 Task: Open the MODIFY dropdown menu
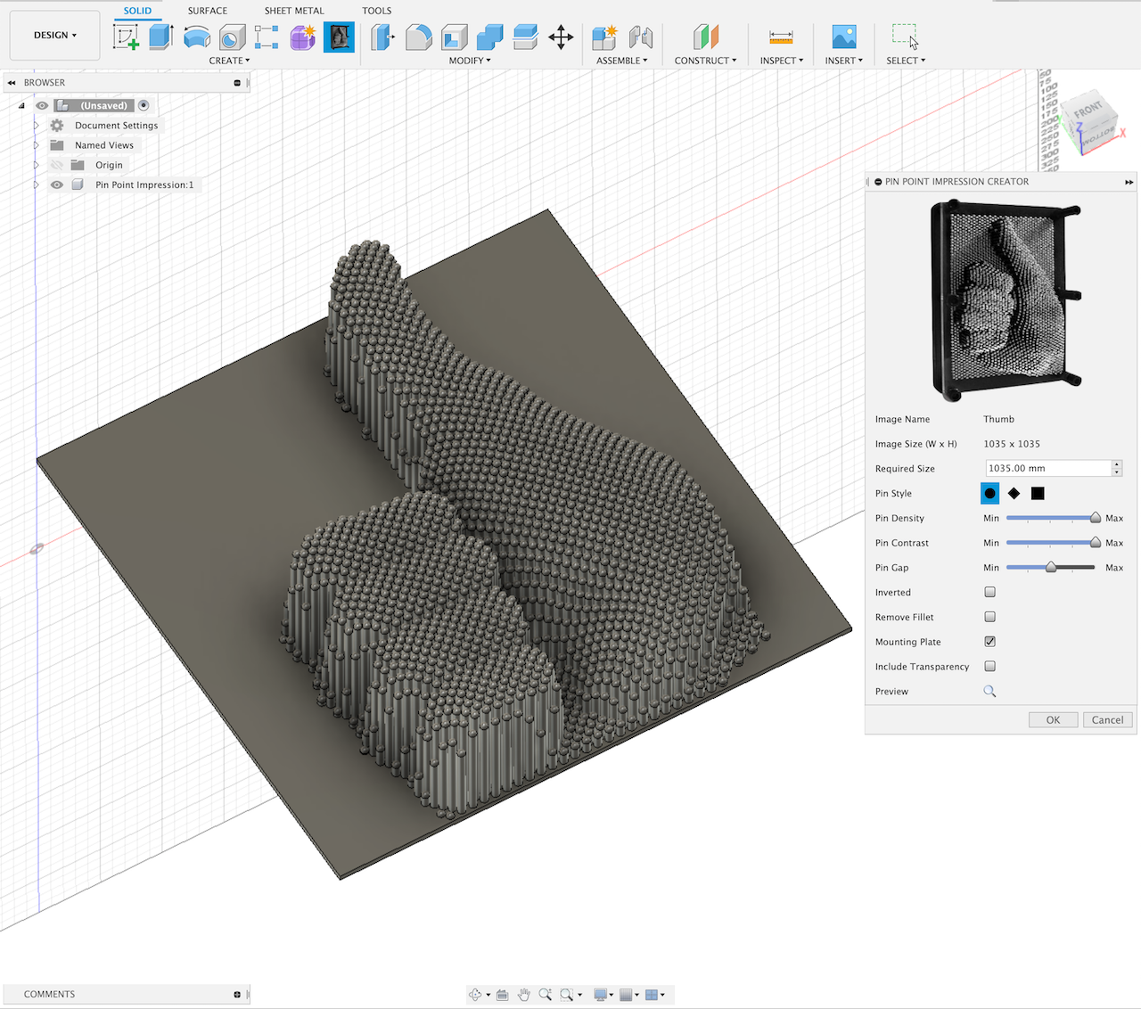pyautogui.click(x=469, y=61)
